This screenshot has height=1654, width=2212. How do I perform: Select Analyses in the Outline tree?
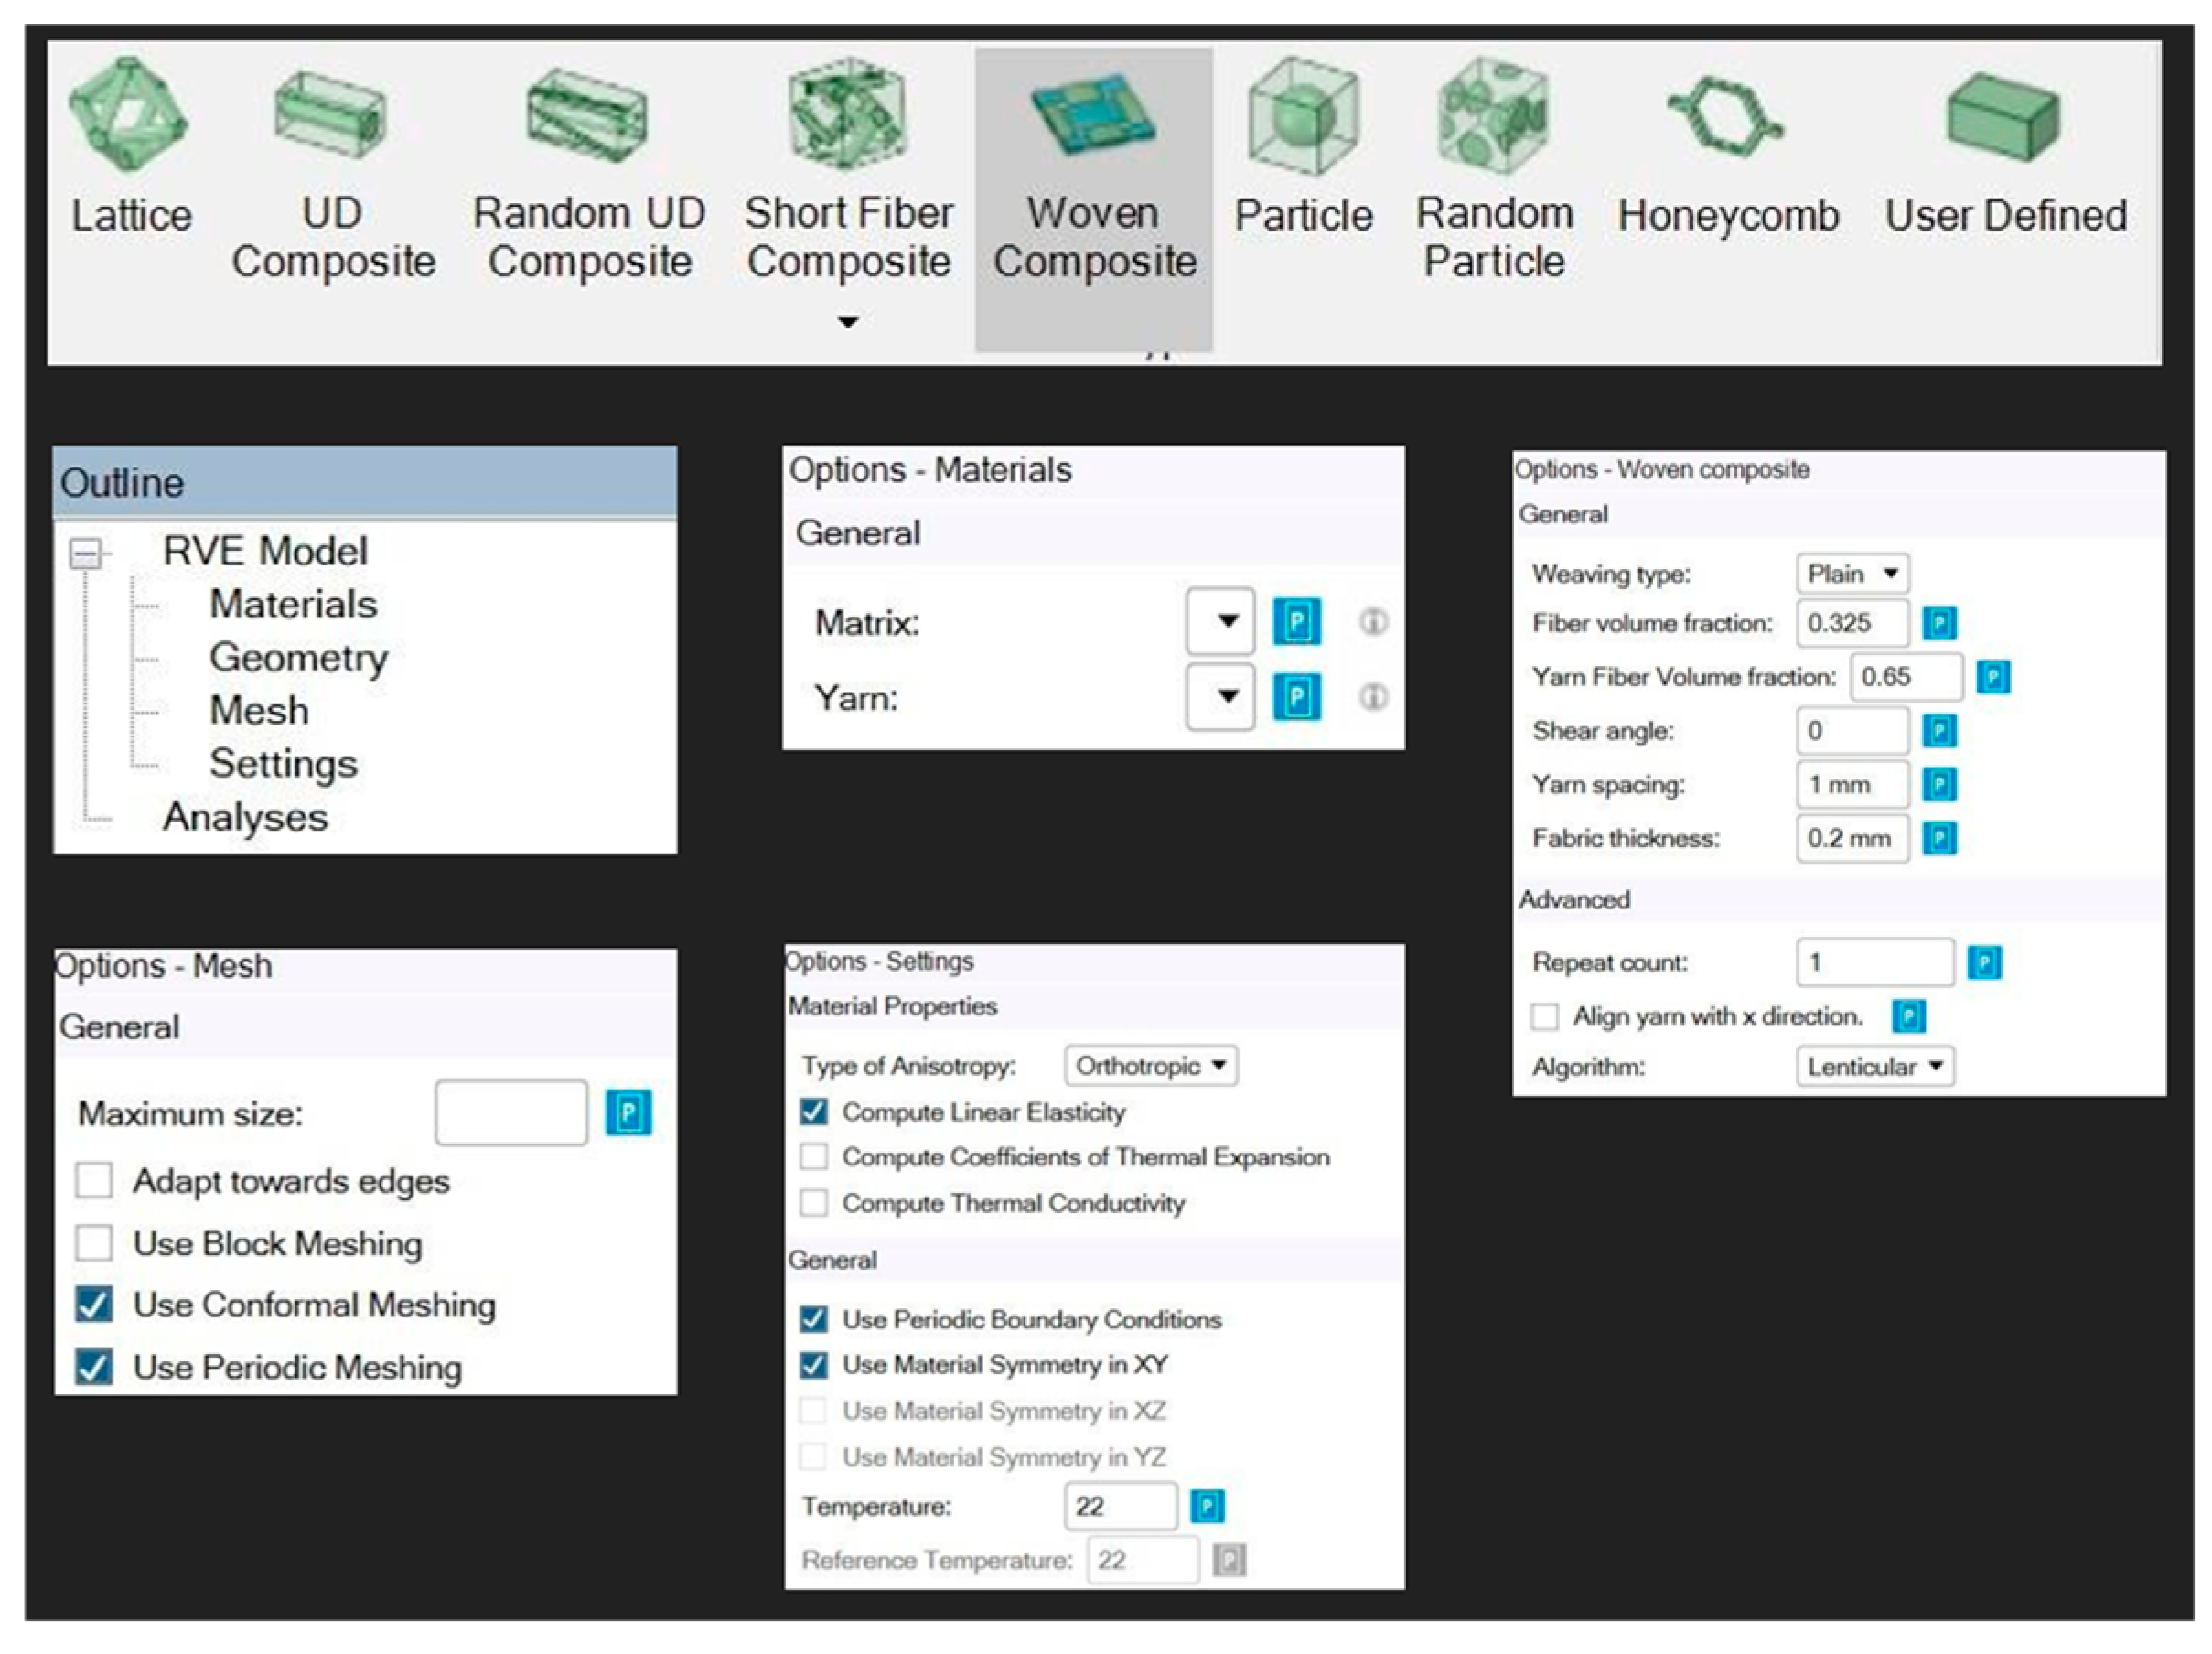click(245, 817)
